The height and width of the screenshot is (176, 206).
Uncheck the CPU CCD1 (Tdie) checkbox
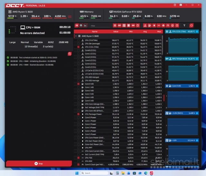coord(78,47)
